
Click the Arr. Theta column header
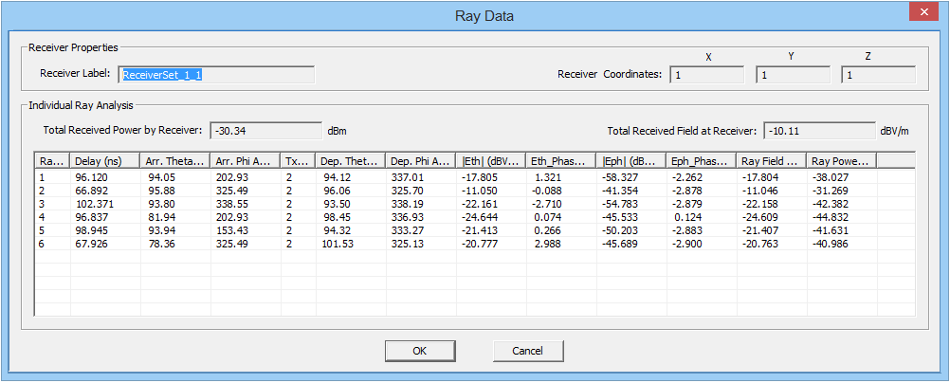click(x=175, y=161)
